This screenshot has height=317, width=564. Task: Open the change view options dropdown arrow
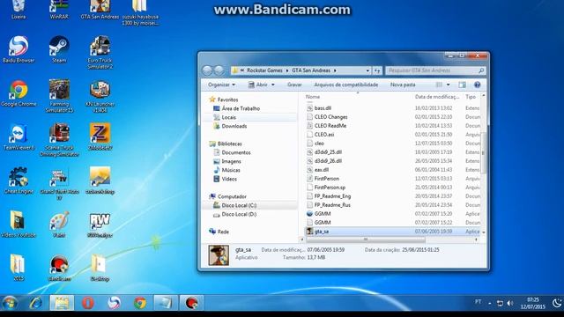click(x=449, y=85)
